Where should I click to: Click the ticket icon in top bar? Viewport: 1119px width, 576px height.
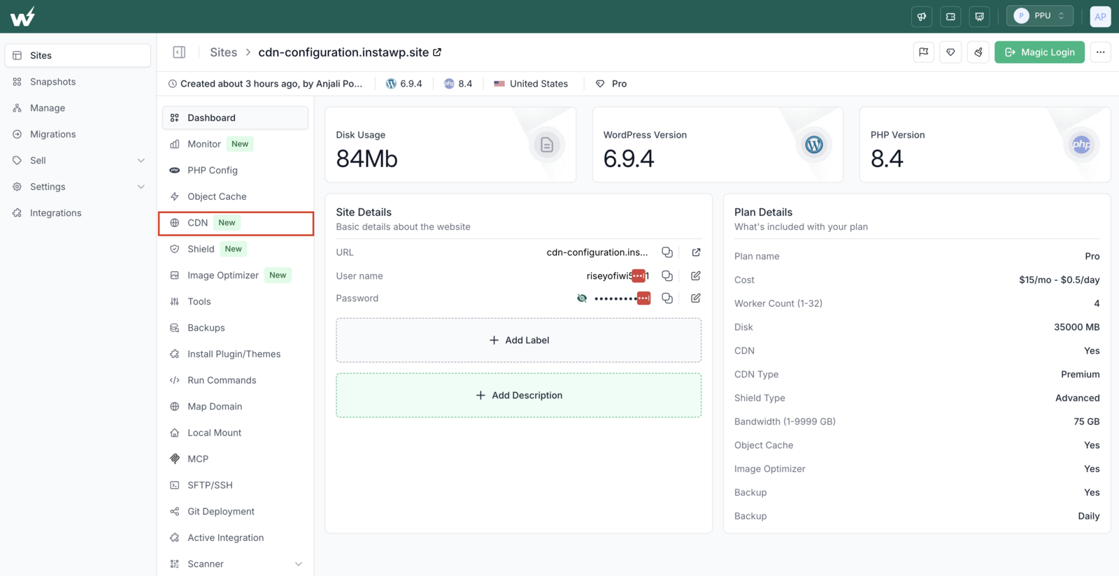(950, 16)
